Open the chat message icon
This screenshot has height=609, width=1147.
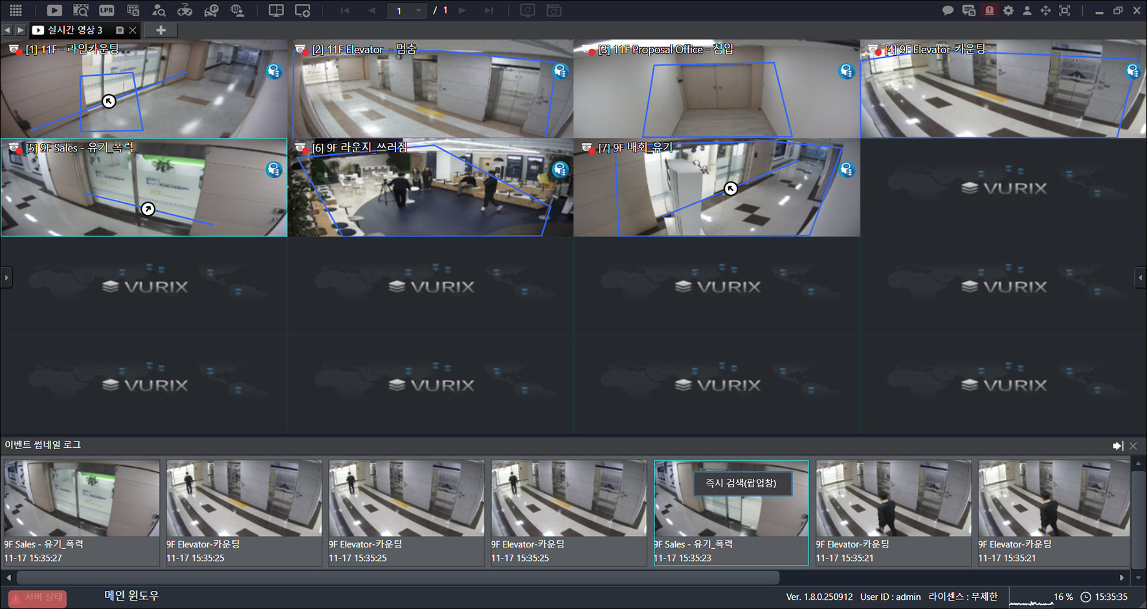pyautogui.click(x=948, y=10)
